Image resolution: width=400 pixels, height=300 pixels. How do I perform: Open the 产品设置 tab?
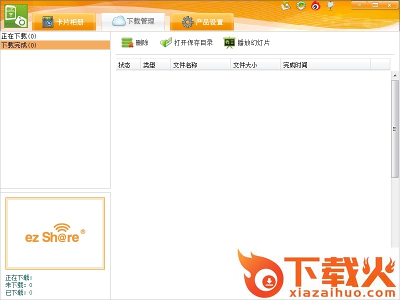[x=202, y=22]
